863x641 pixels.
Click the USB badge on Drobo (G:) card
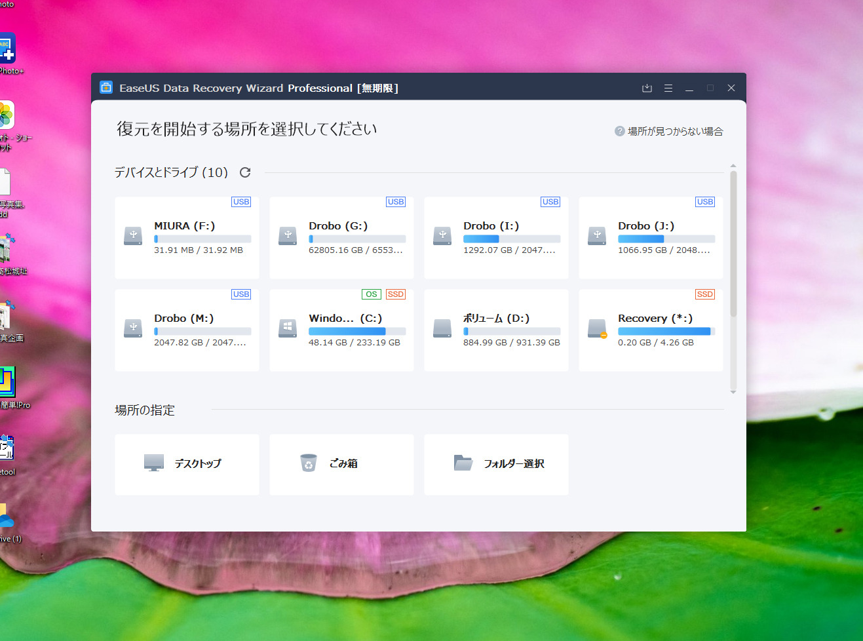396,202
